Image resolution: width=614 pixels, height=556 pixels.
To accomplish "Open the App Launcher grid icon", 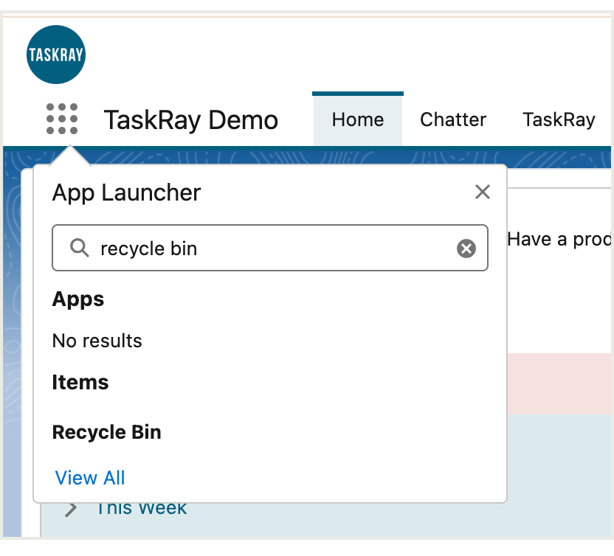I will (62, 119).
